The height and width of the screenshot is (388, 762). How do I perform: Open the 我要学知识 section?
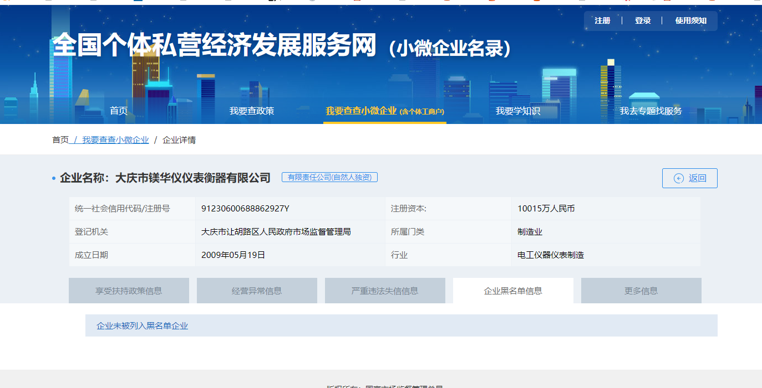pos(518,111)
